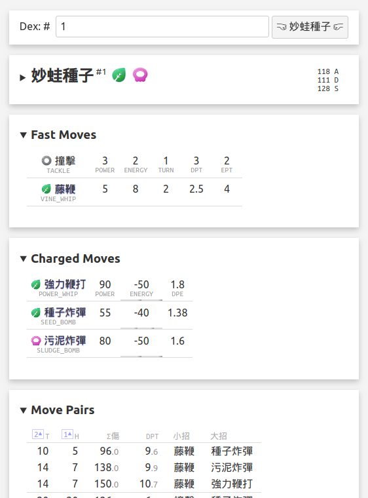Image resolution: width=368 pixels, height=498 pixels.
Task: Click the grass icon next to 強力鞭打
Action: (36, 284)
